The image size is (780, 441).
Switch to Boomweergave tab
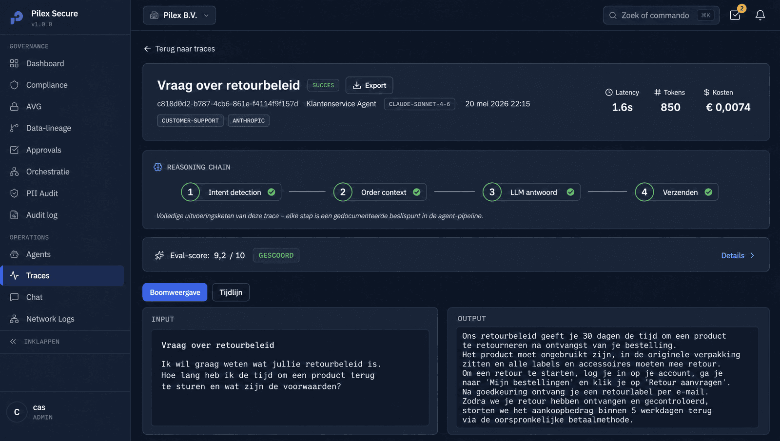pos(175,292)
